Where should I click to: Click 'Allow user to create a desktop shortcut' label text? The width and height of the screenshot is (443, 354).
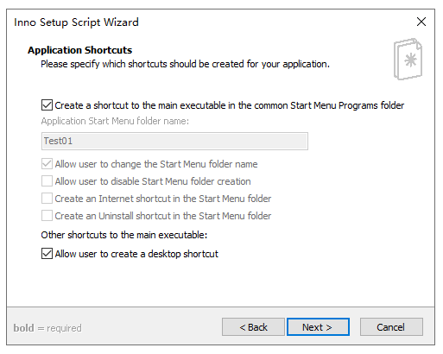point(136,254)
